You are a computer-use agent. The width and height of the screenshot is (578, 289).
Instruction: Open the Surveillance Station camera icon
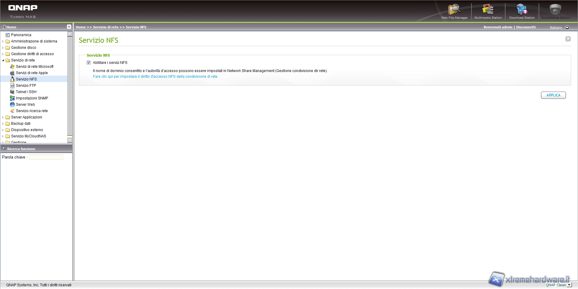point(555,10)
